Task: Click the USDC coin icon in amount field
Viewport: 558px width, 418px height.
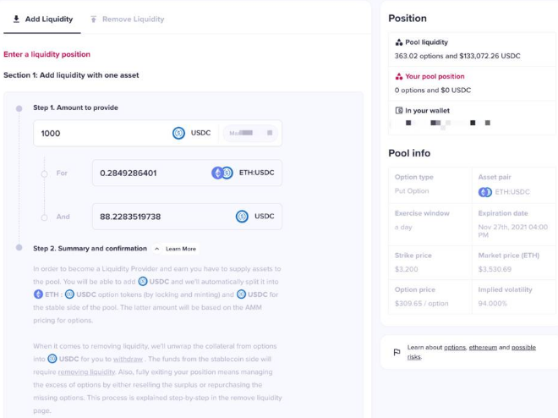Action: 178,133
